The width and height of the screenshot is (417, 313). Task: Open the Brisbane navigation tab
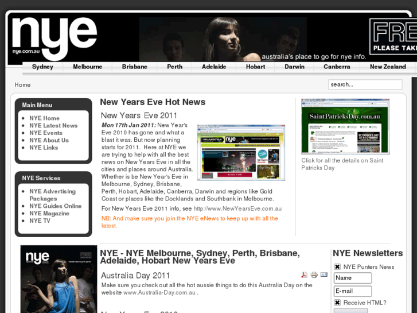[135, 67]
